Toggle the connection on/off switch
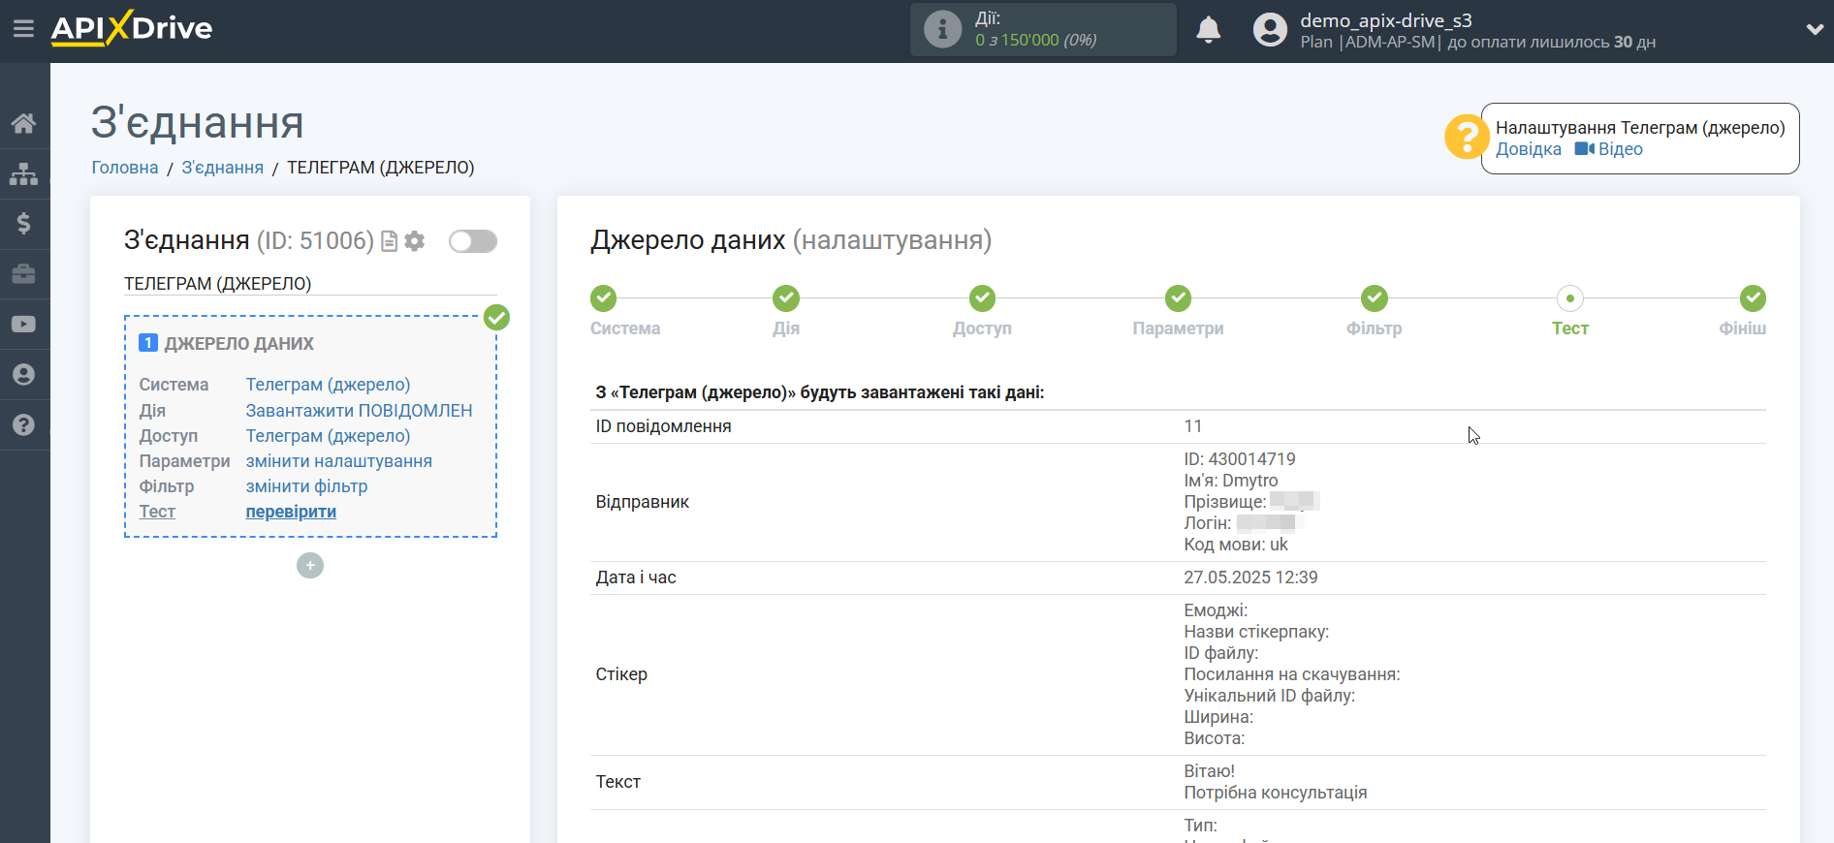1834x843 pixels. (x=473, y=241)
